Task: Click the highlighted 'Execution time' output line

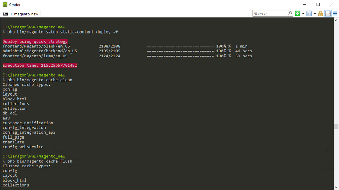Action: (x=40, y=65)
